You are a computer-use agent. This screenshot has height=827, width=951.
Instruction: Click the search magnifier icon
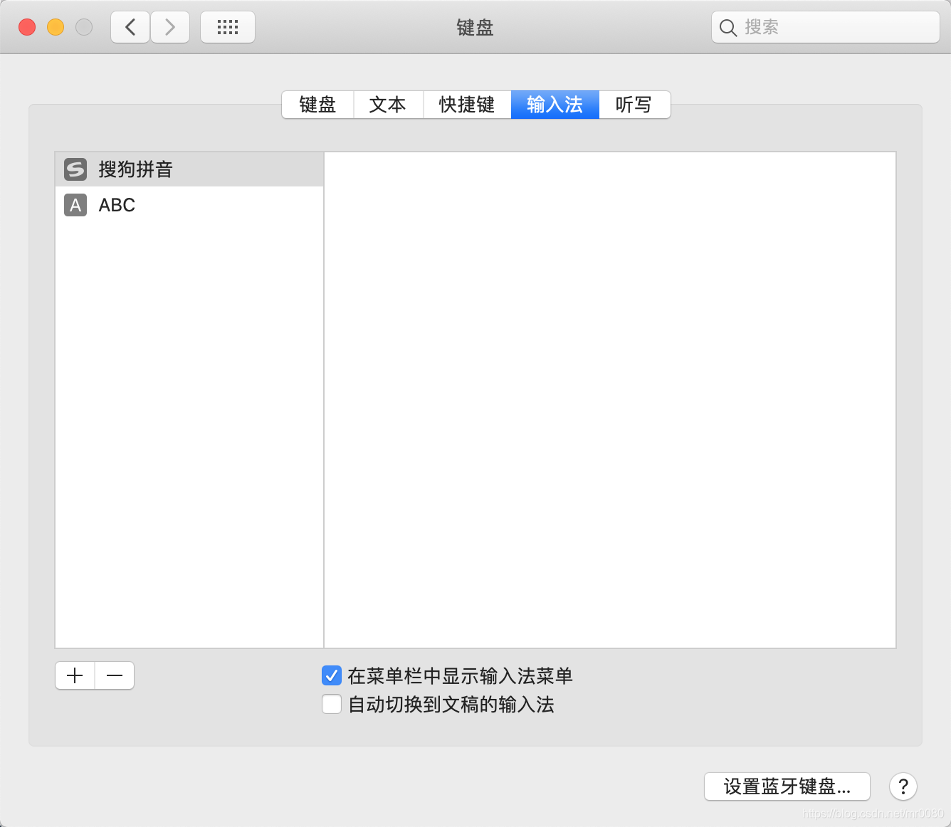pos(728,28)
